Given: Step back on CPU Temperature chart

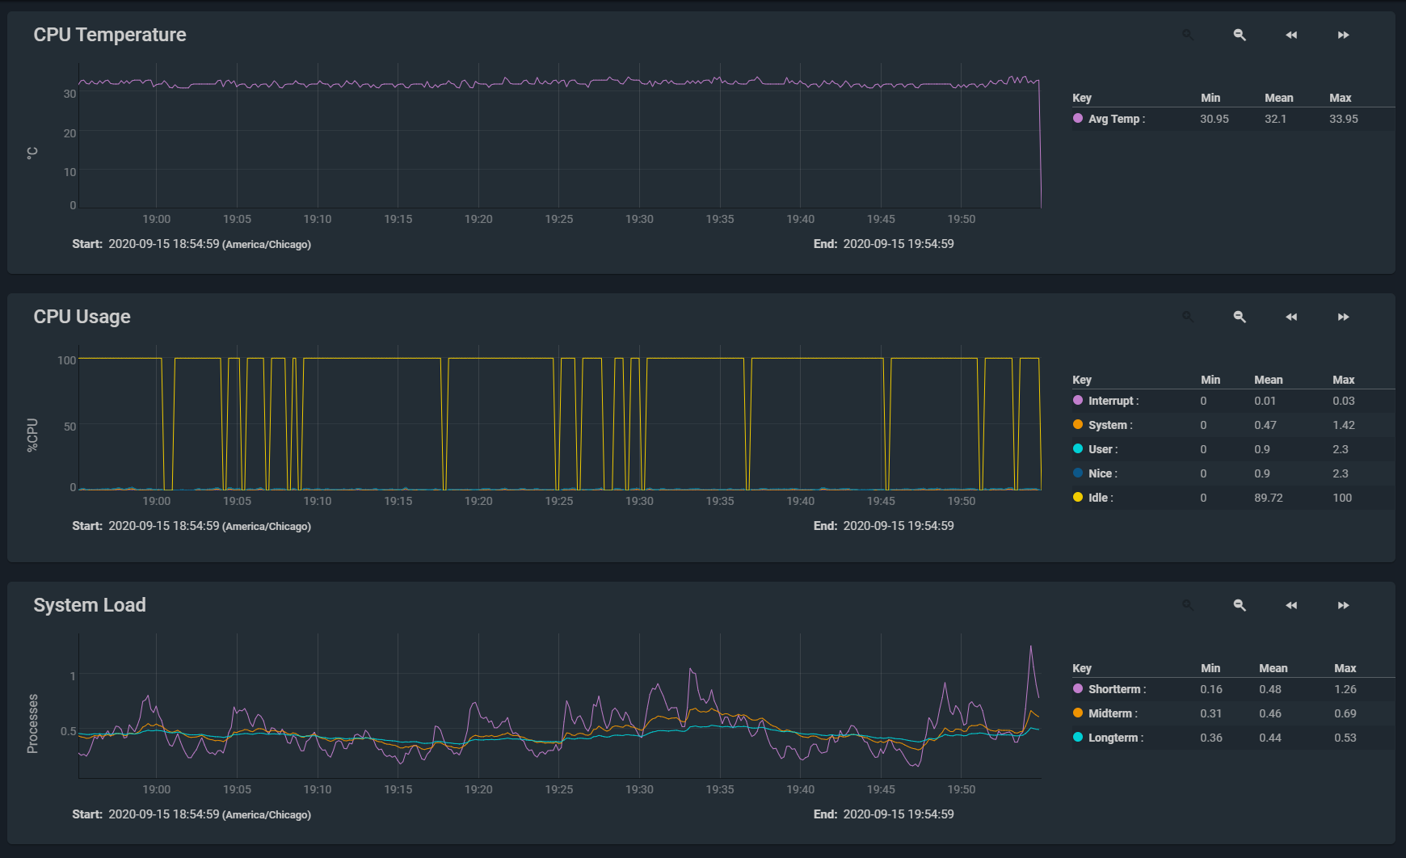Looking at the screenshot, I should [1290, 35].
